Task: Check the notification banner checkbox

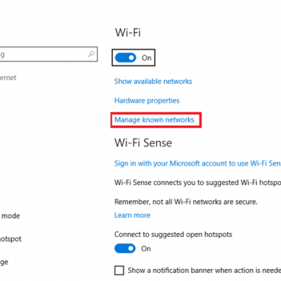Action: (x=119, y=271)
